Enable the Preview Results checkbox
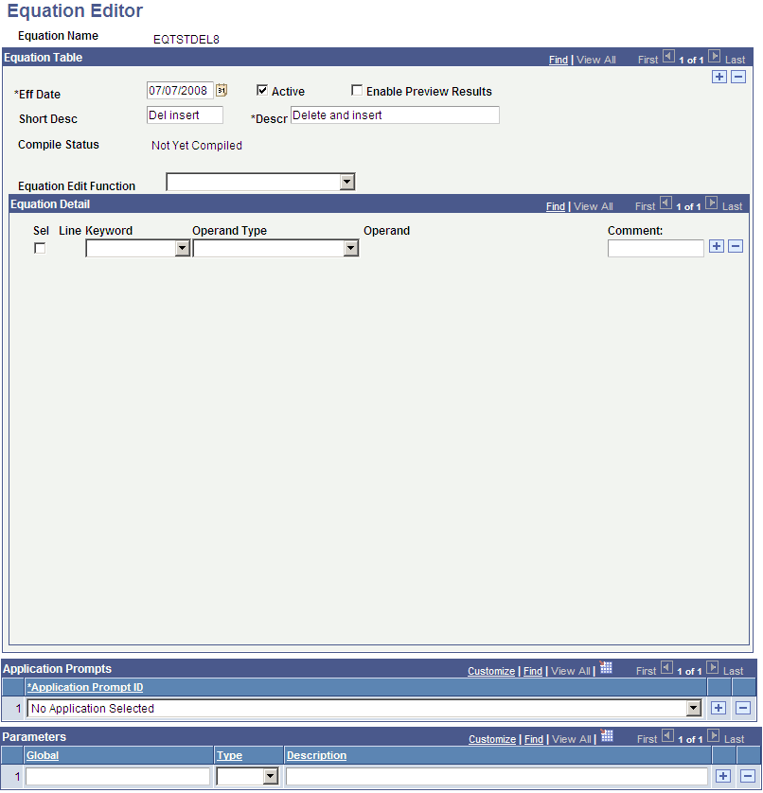Viewport: 763px width, 793px height. (357, 91)
